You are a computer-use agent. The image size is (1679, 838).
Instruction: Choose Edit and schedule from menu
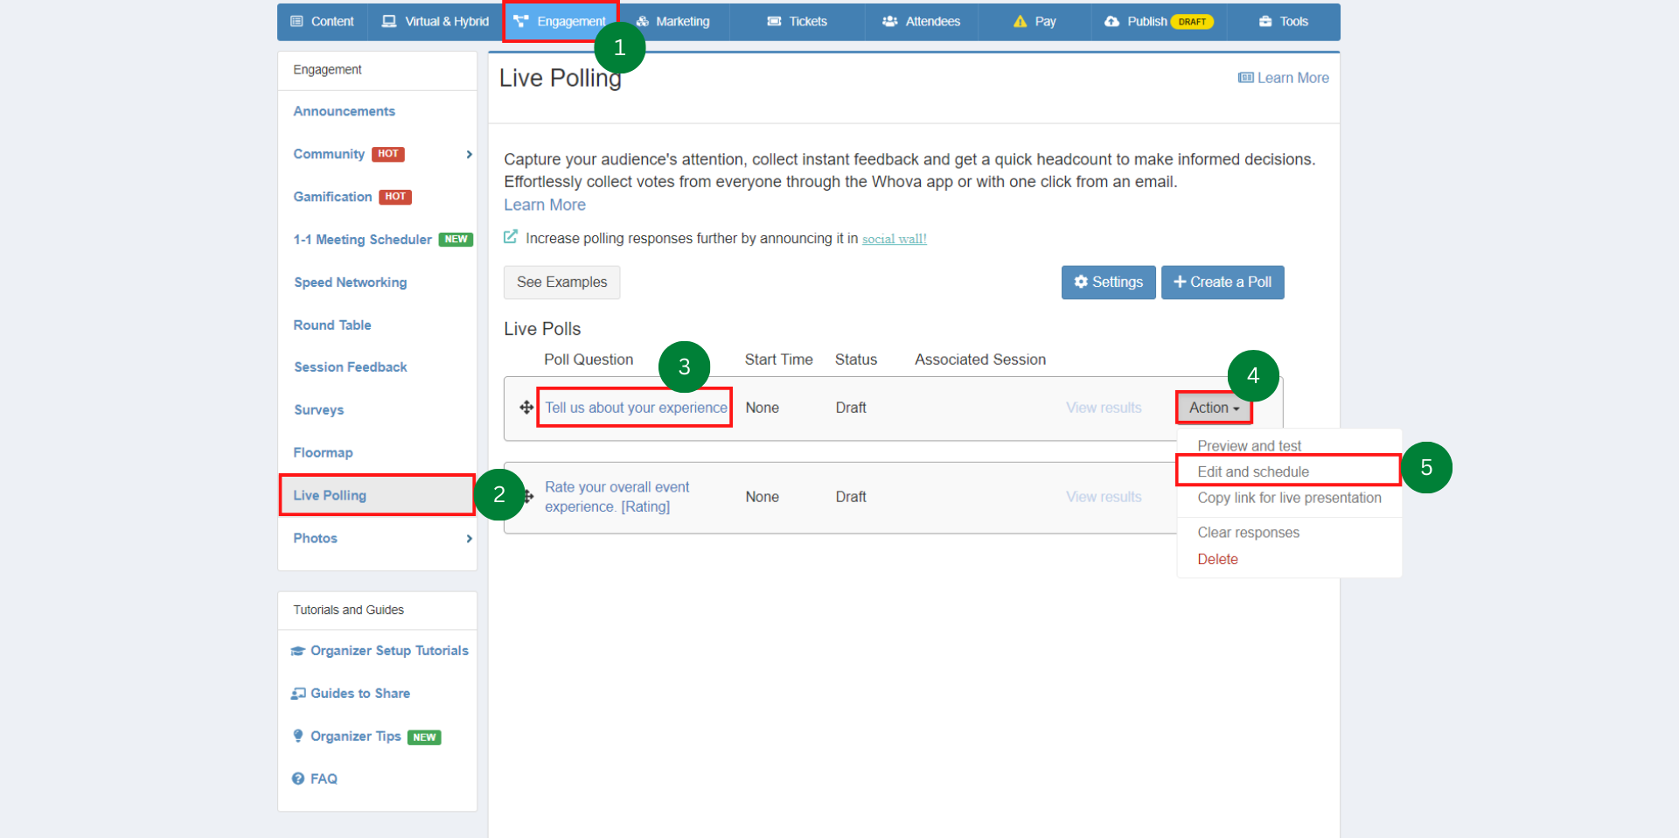click(x=1252, y=471)
